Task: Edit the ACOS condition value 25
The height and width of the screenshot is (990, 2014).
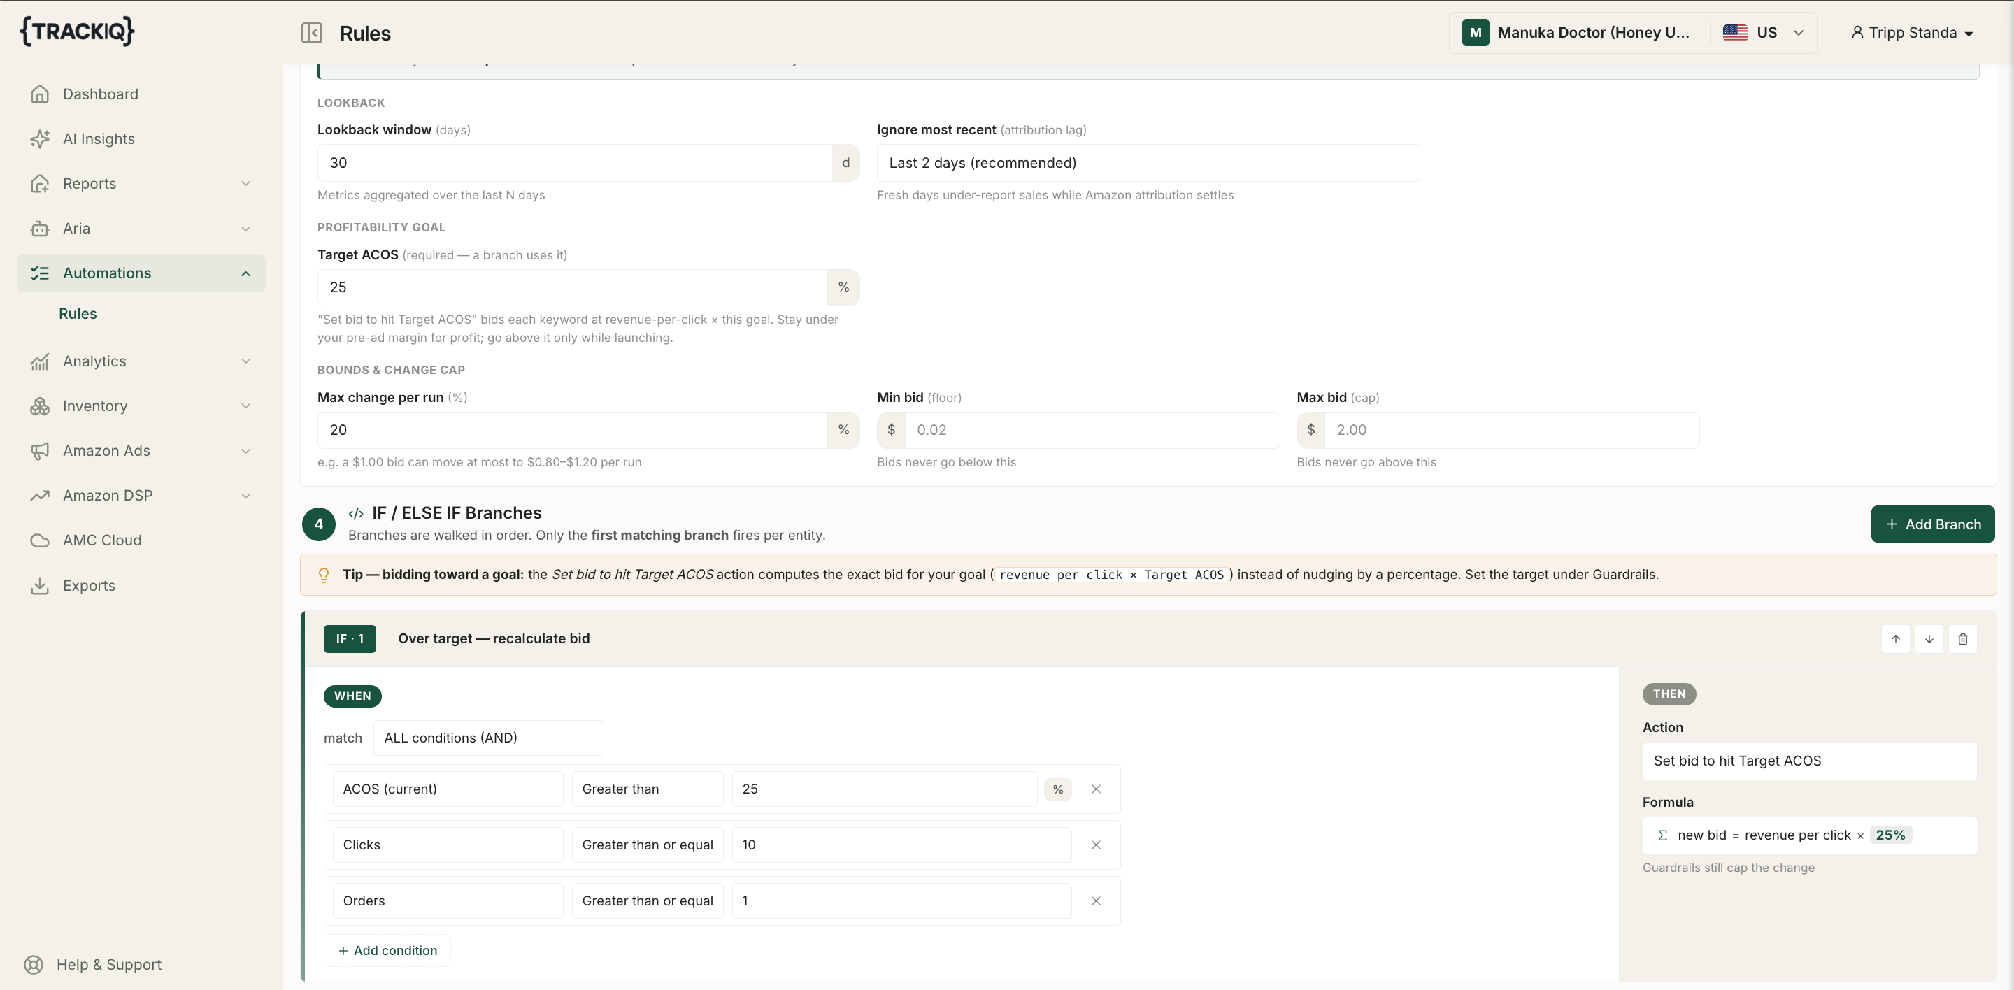Action: 884,789
